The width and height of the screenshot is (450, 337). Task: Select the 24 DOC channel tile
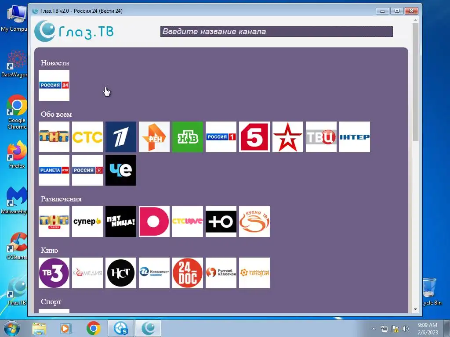tap(187, 273)
